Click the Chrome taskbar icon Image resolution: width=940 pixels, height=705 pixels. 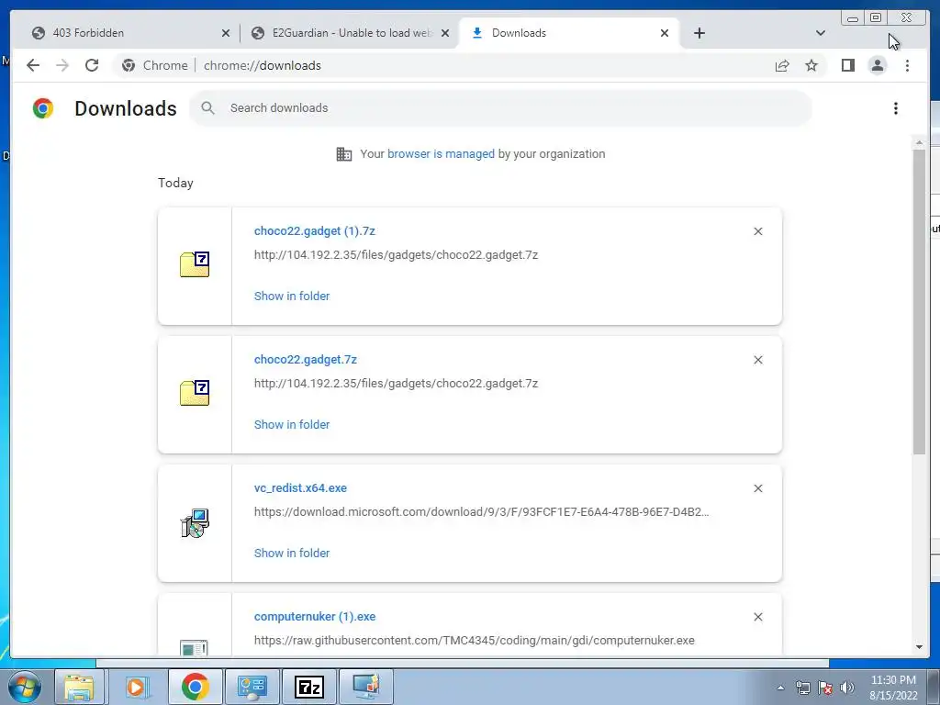click(x=195, y=687)
